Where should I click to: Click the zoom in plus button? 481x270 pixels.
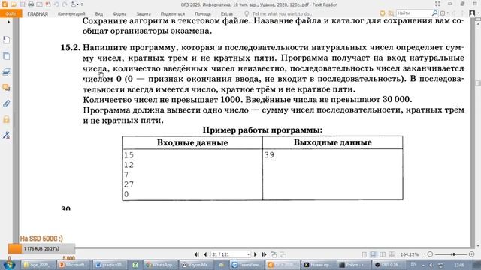tap(472, 254)
